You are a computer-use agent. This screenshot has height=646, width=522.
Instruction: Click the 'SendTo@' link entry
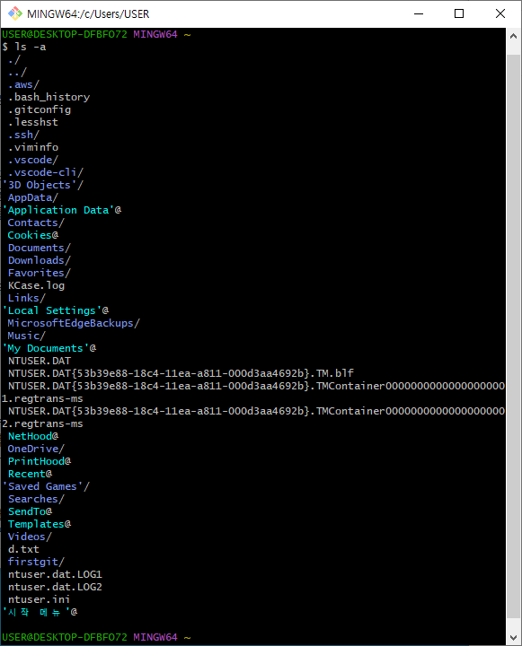30,511
